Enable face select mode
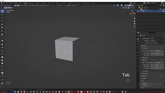This screenshot has width=165, height=93. 19,5
